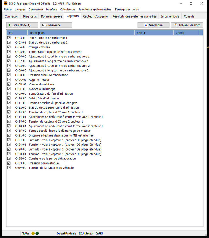Viewport: 209px width, 238px height.
Task: Click PID text O-18-01
Action: point(21,126)
